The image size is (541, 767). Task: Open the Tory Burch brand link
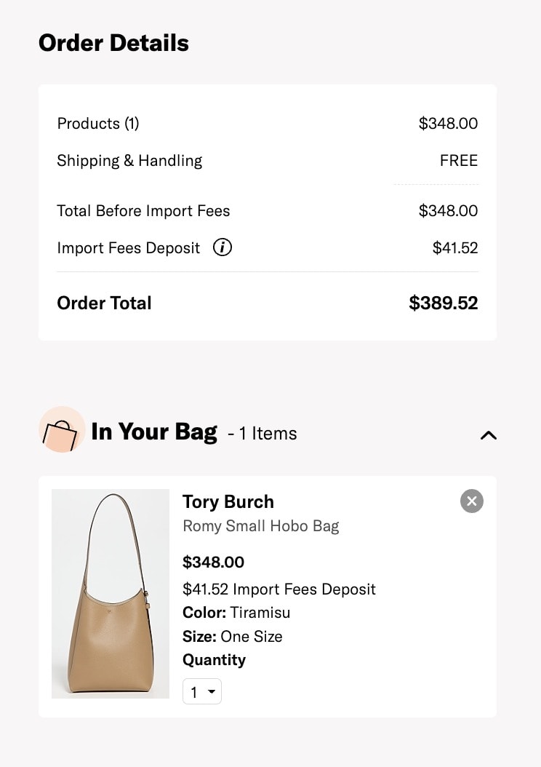click(x=228, y=502)
